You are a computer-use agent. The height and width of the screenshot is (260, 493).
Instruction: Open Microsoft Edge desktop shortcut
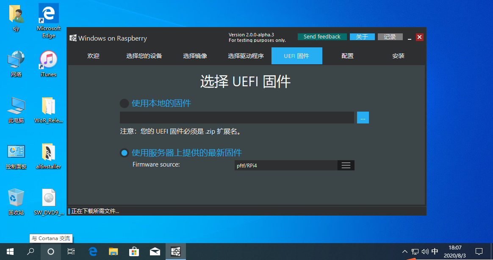coord(49,21)
